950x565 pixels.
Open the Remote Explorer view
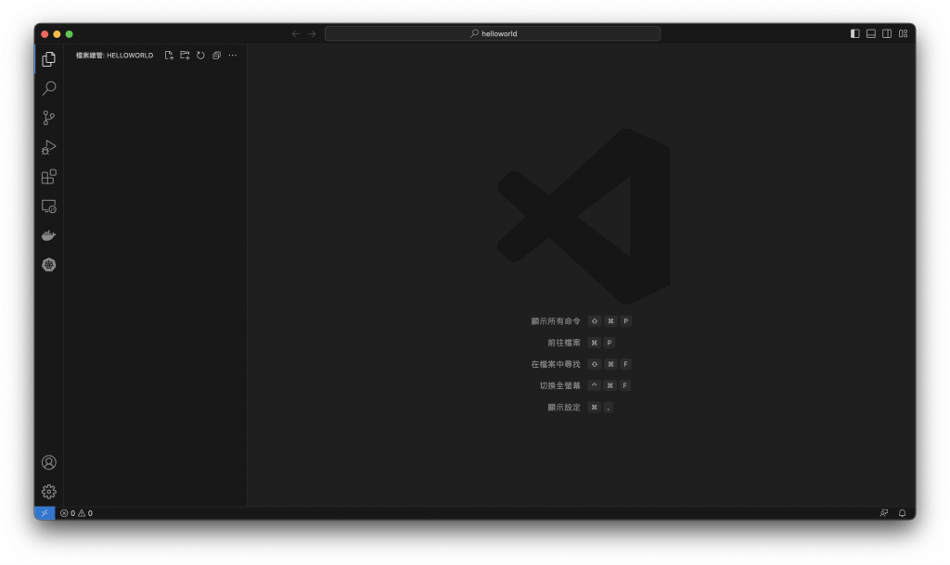coord(49,207)
